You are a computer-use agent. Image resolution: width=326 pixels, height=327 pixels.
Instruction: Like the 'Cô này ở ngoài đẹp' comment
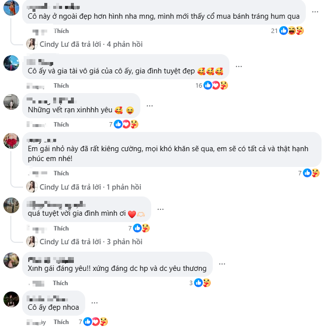point(61,31)
